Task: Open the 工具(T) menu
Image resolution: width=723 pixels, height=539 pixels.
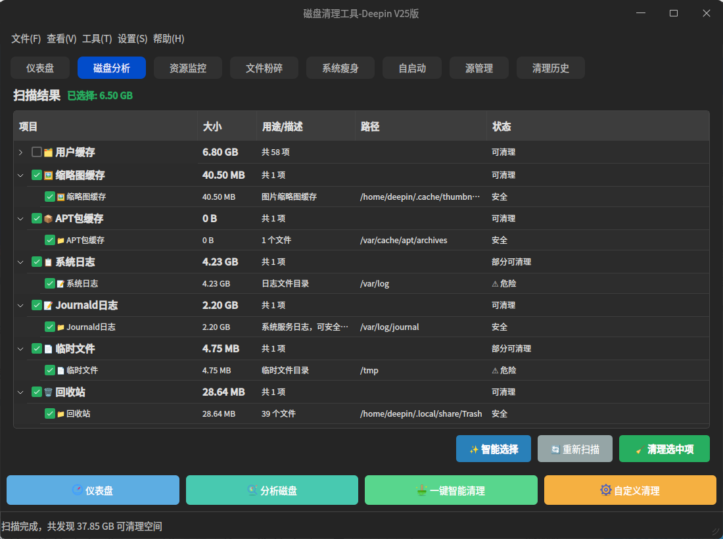Action: [97, 39]
